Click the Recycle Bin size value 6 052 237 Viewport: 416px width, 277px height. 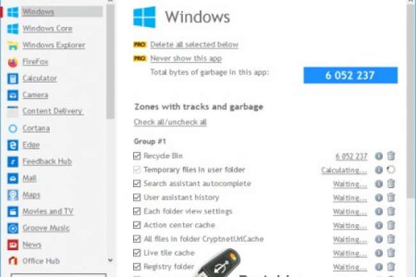pyautogui.click(x=351, y=156)
